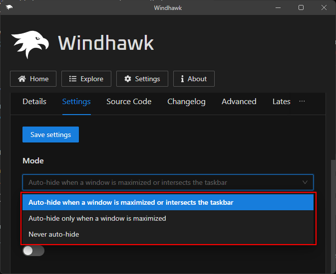Choose Auto-hide when maximized or intersects taskbar

[x=168, y=202]
